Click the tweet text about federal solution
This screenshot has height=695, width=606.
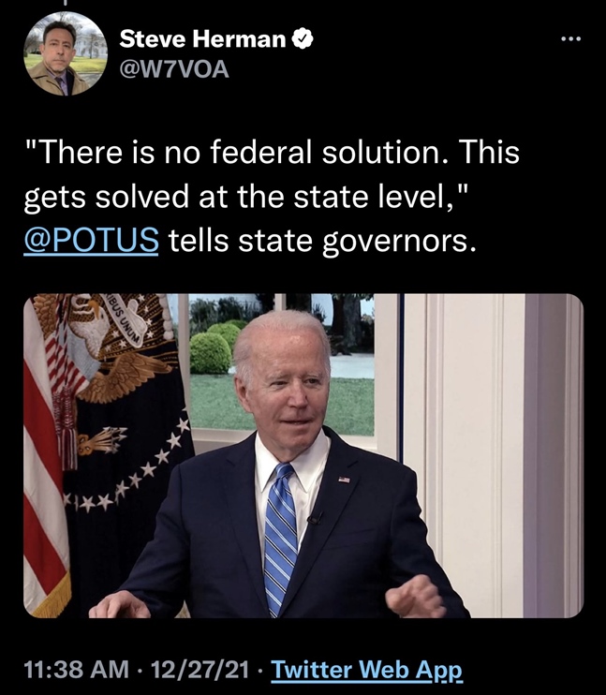pos(272,196)
